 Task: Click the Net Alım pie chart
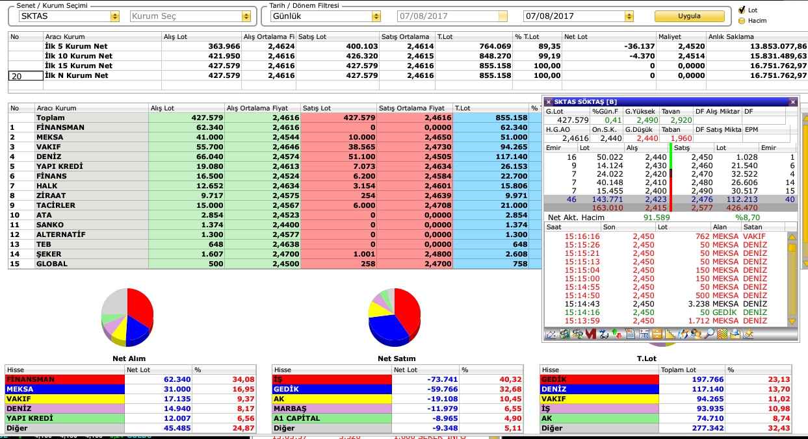(127, 318)
